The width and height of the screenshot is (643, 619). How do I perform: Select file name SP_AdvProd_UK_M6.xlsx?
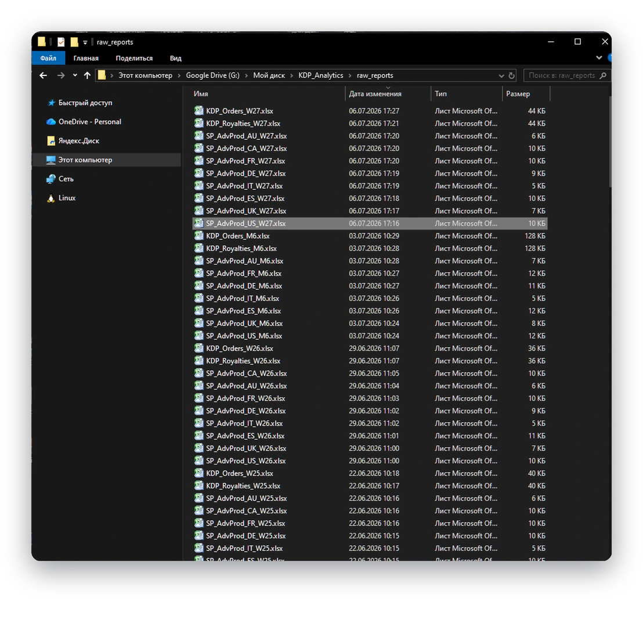(x=244, y=323)
